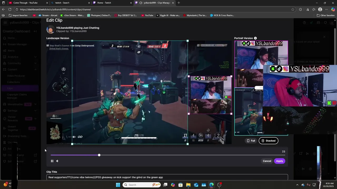
Task: Open Outlook from the taskbar
Action: [x=196, y=185]
